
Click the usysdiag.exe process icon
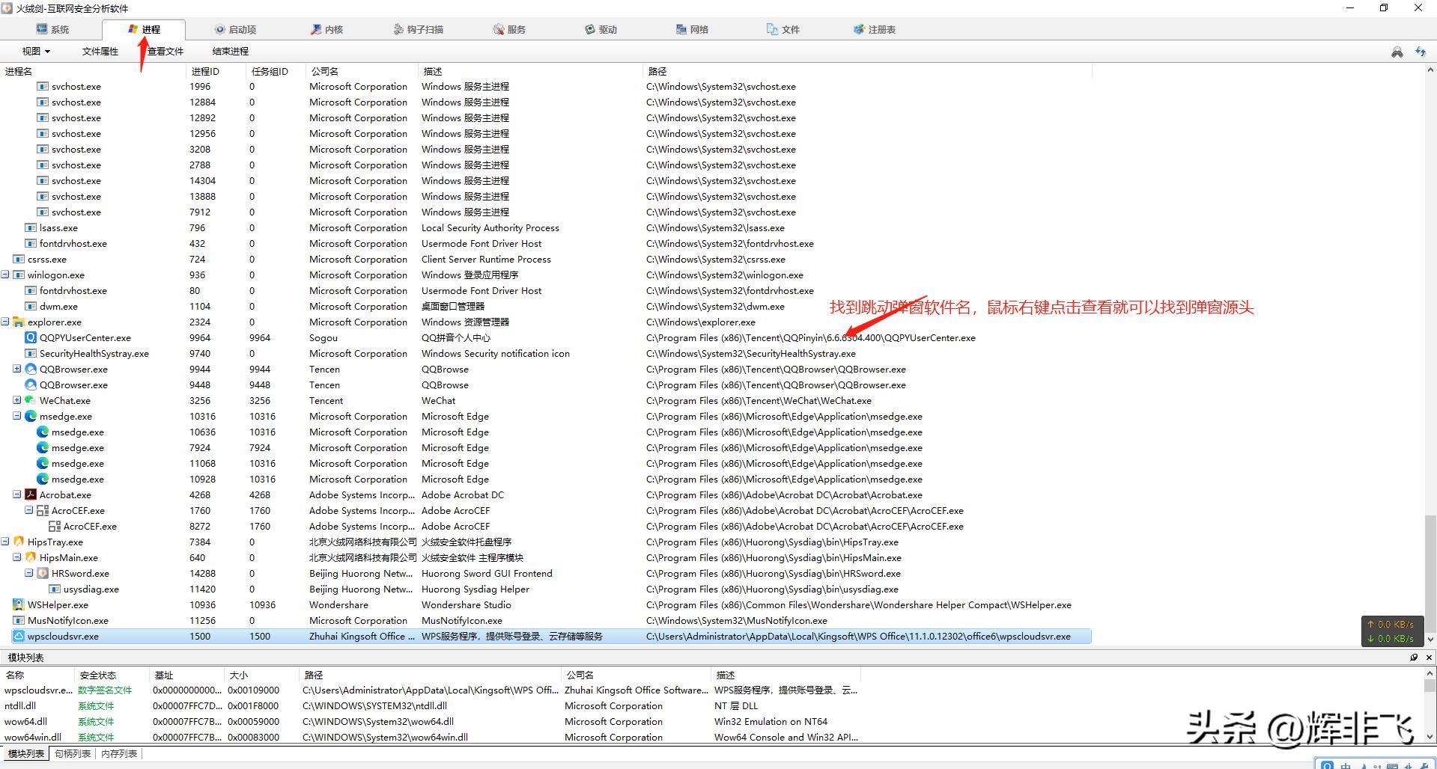(x=55, y=589)
